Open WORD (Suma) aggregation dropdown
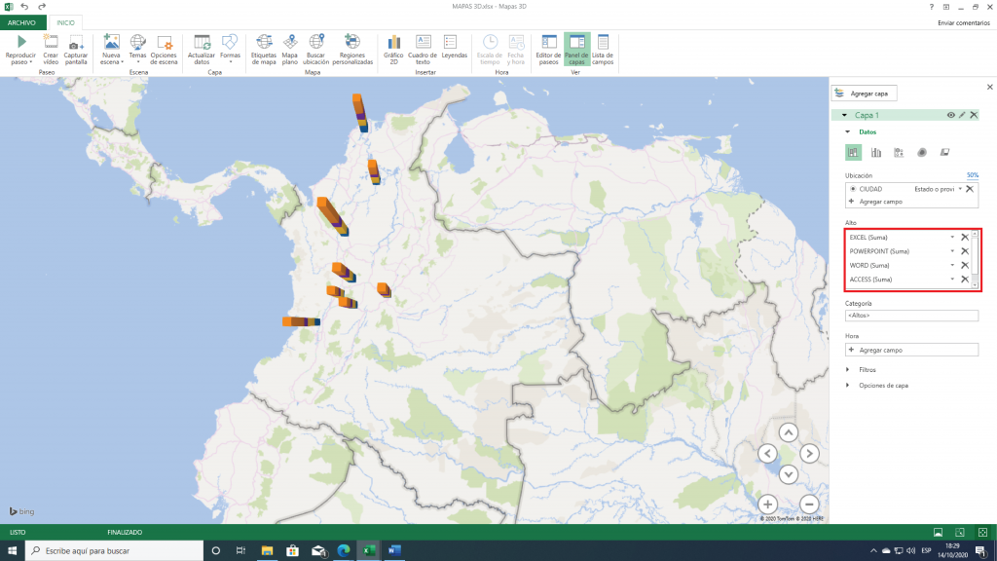The image size is (997, 561). tap(952, 265)
